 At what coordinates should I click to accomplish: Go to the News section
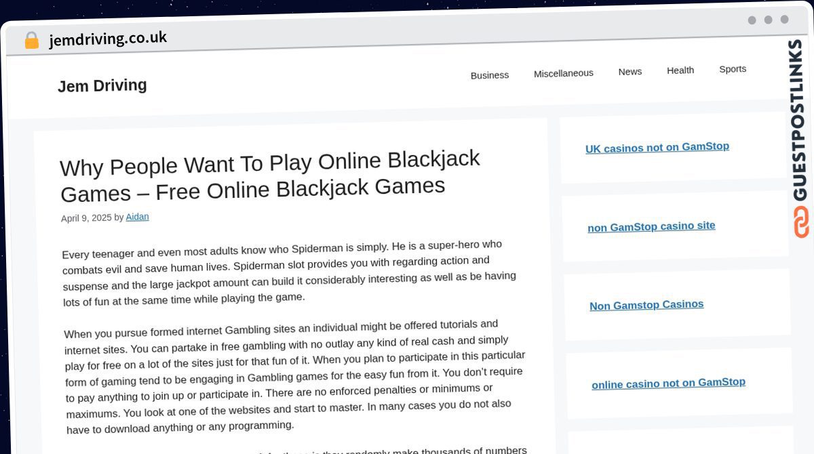629,71
